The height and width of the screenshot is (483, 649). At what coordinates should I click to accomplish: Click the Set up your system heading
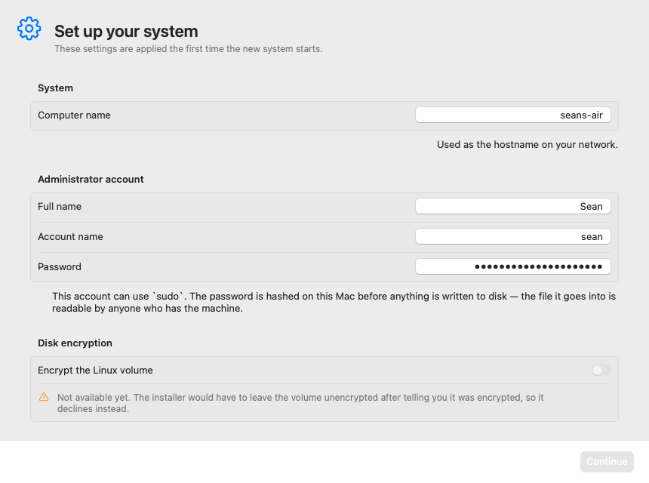coord(126,32)
